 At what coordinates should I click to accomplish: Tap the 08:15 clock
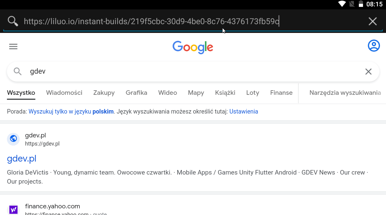click(x=375, y=4)
